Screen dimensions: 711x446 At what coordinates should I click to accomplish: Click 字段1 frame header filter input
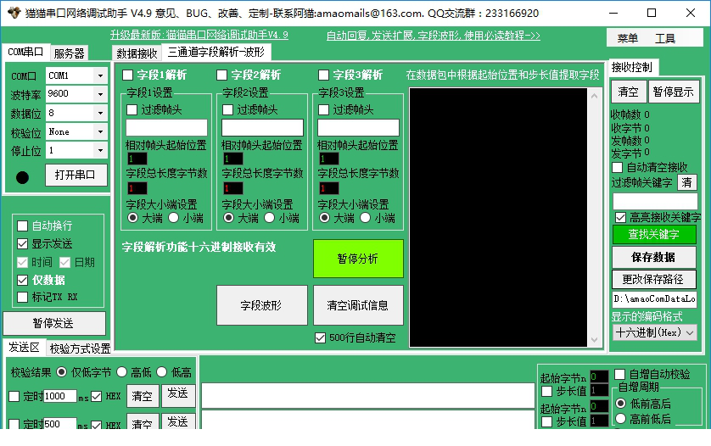point(166,128)
